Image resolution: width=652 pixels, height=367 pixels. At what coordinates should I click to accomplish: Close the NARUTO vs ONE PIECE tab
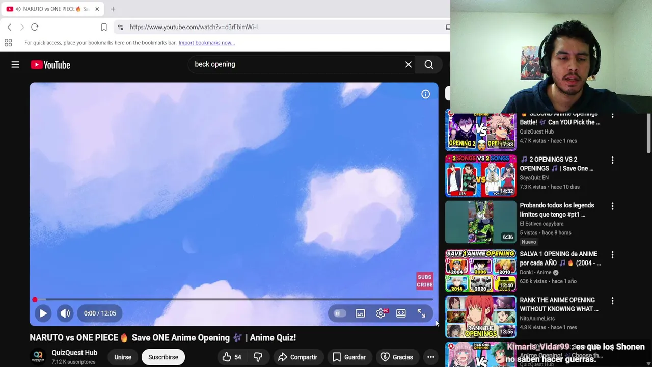click(97, 9)
